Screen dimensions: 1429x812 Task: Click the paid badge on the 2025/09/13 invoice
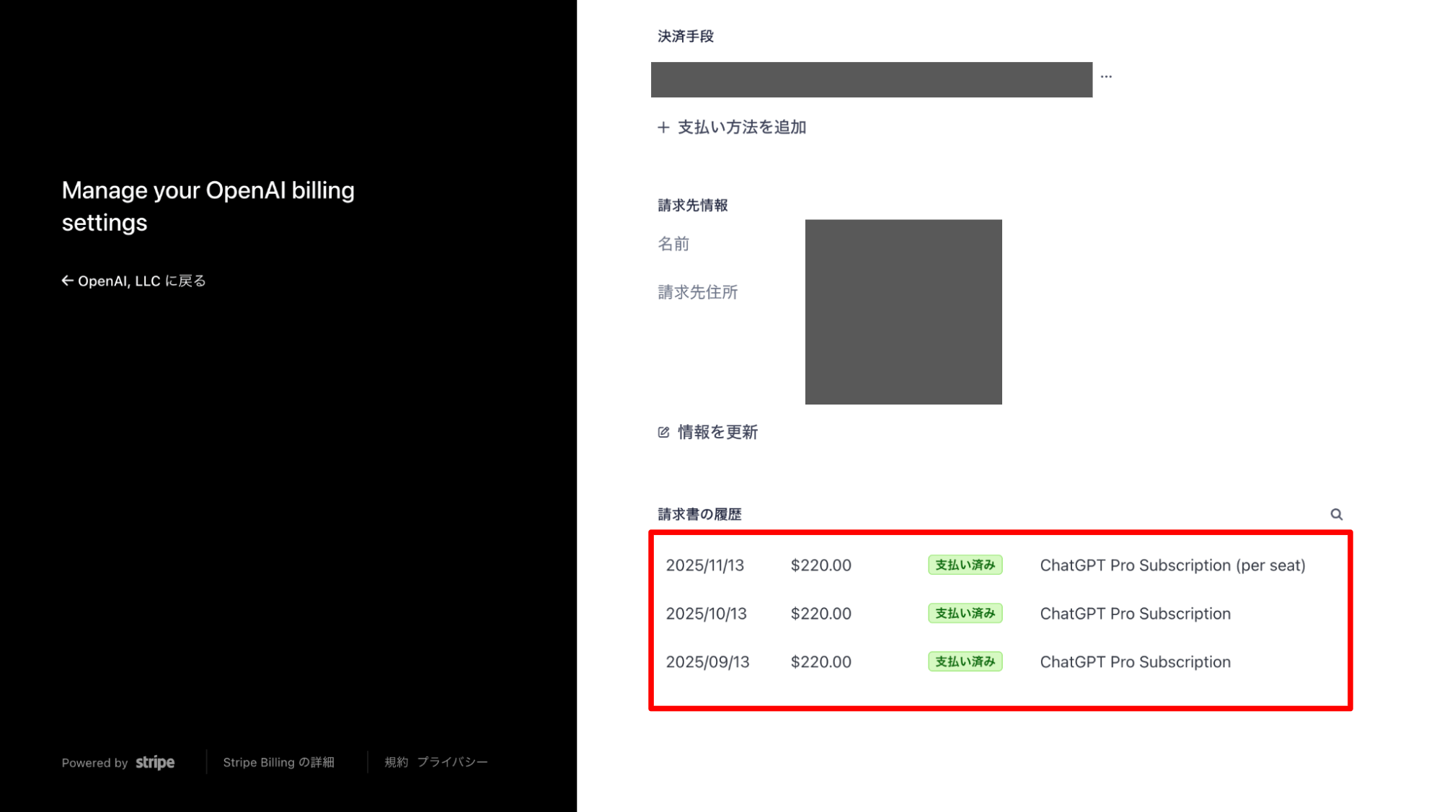pyautogui.click(x=965, y=662)
